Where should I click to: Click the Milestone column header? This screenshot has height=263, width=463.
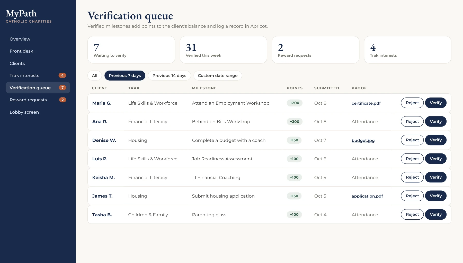[204, 88]
